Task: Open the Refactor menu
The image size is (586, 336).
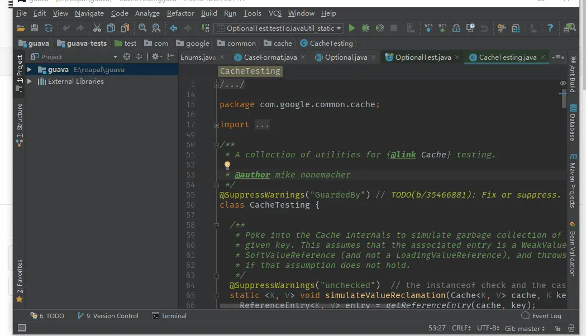Action: coord(180,13)
